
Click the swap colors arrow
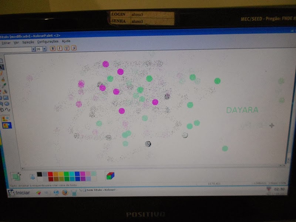[19, 173]
